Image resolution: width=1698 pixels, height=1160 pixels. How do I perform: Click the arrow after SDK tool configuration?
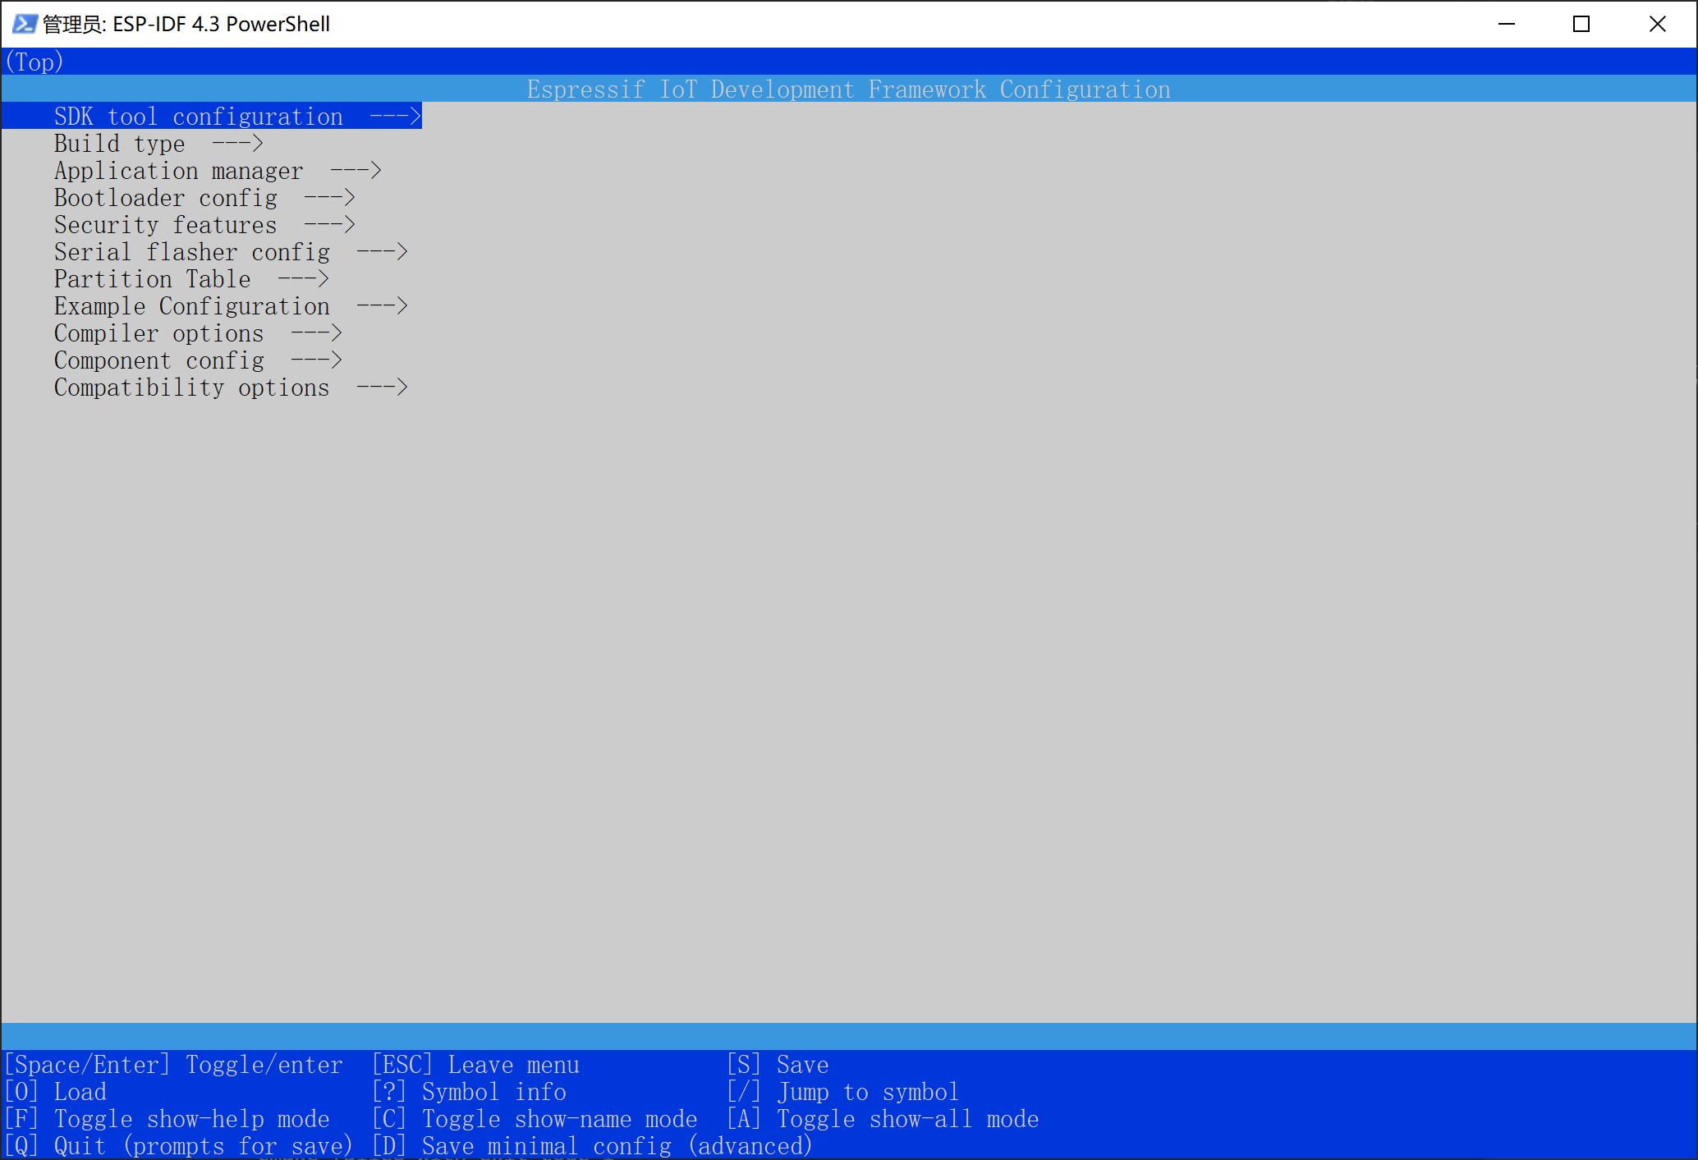tap(395, 116)
